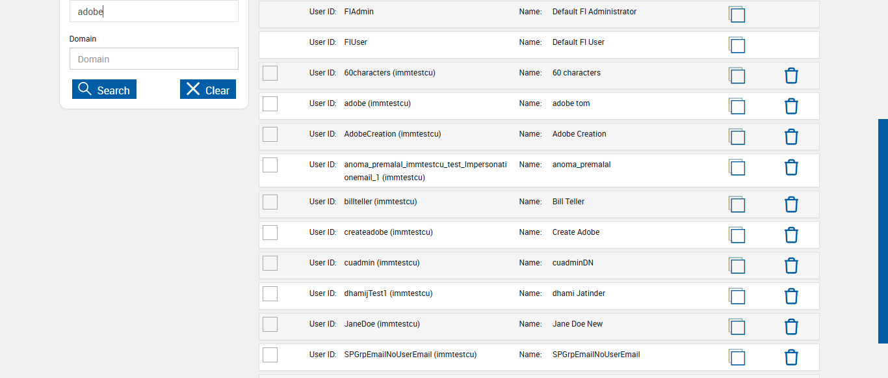Remove the createadobe user via trash icon
This screenshot has width=888, height=378.
click(791, 235)
